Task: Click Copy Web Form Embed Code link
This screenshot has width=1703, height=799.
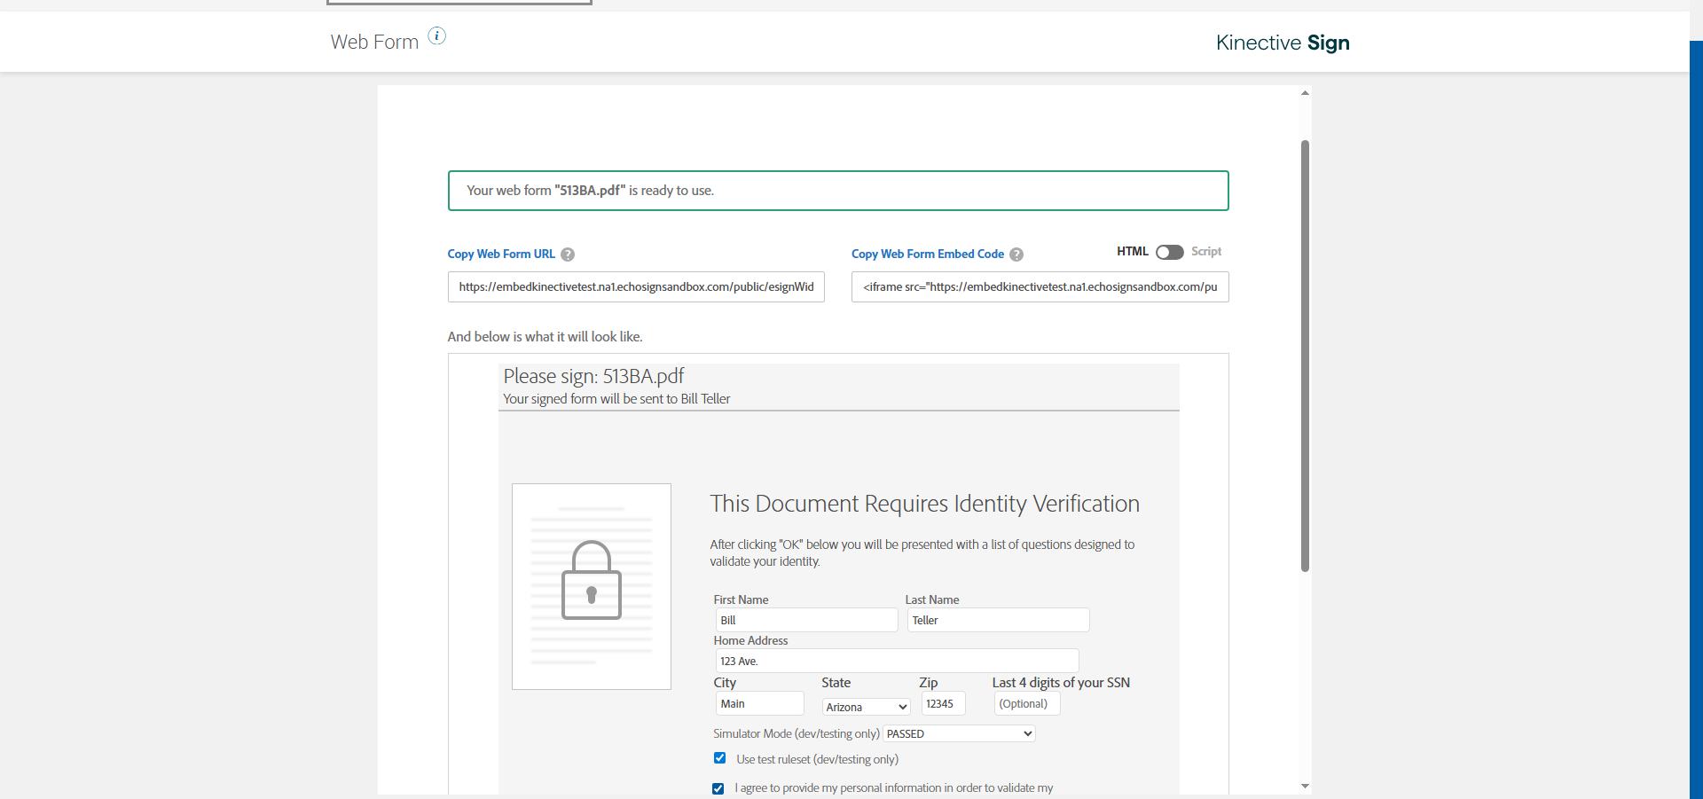Action: [928, 254]
